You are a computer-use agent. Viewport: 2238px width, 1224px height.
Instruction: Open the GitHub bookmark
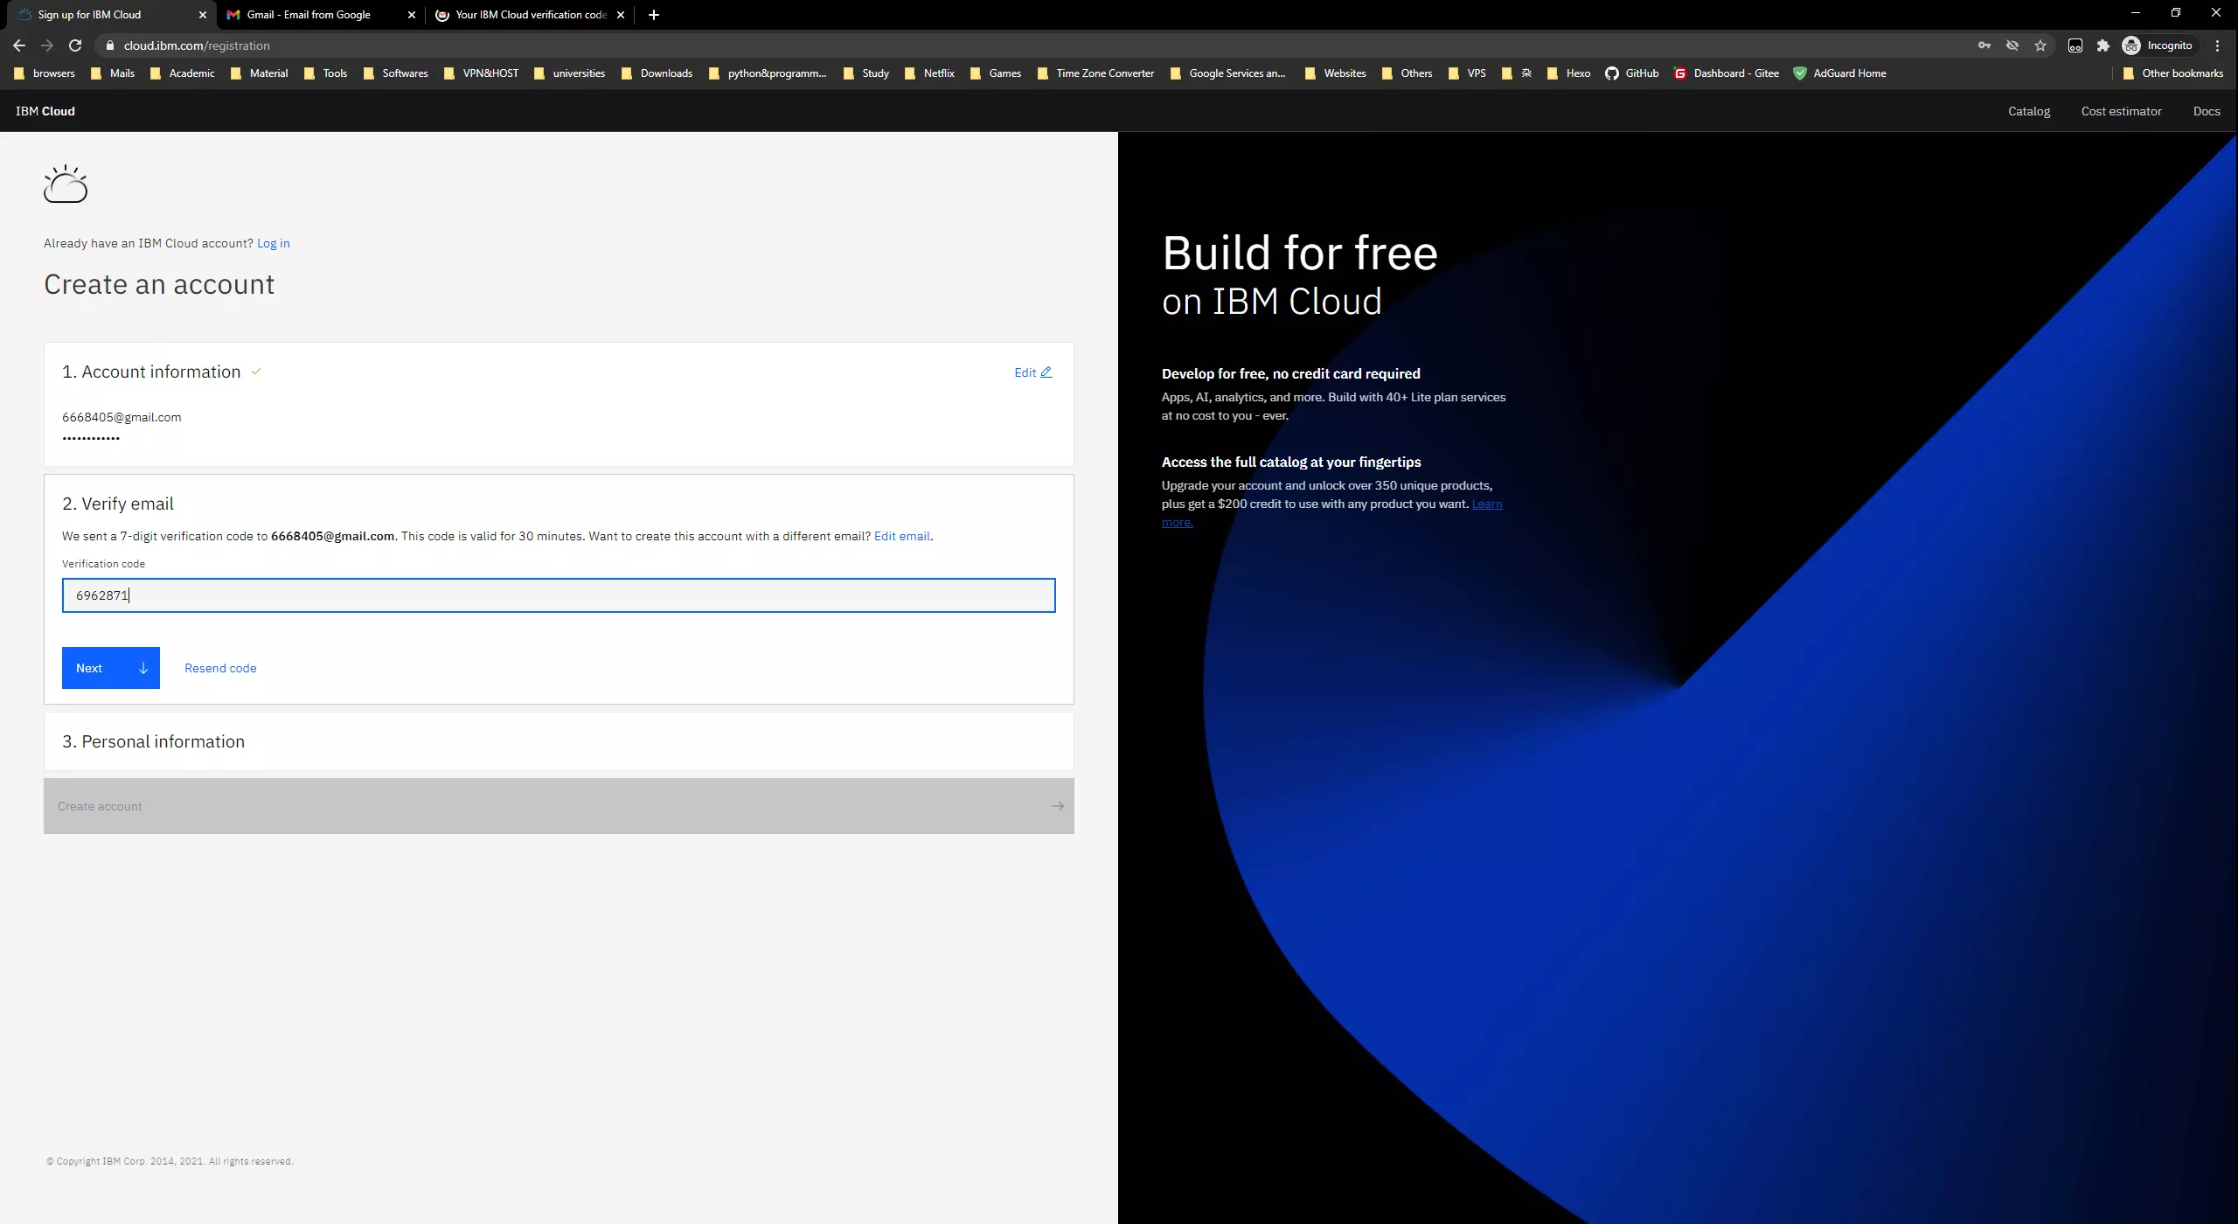click(x=1632, y=73)
